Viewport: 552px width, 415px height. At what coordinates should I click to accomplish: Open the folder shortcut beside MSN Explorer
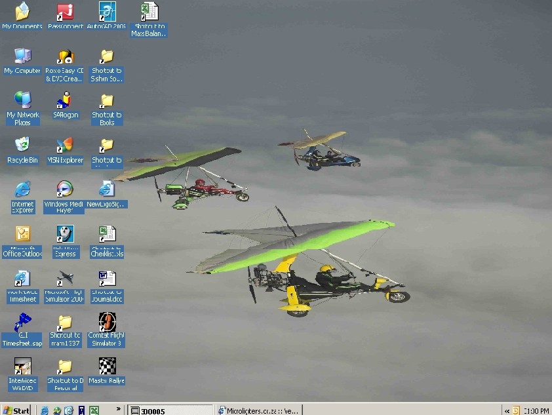click(x=107, y=153)
